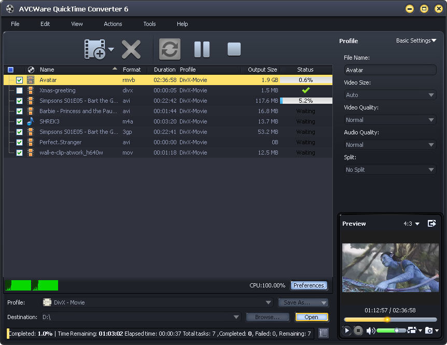Click the Add File film icon
Image resolution: width=447 pixels, height=345 pixels.
pyautogui.click(x=95, y=49)
